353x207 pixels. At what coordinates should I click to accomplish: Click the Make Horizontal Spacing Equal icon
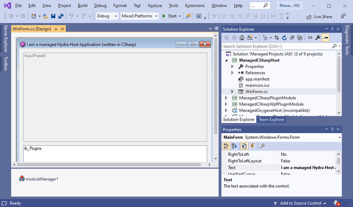coord(273,16)
